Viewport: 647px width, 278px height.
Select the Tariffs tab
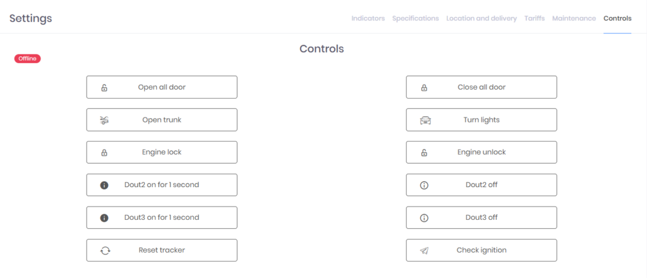coord(535,18)
